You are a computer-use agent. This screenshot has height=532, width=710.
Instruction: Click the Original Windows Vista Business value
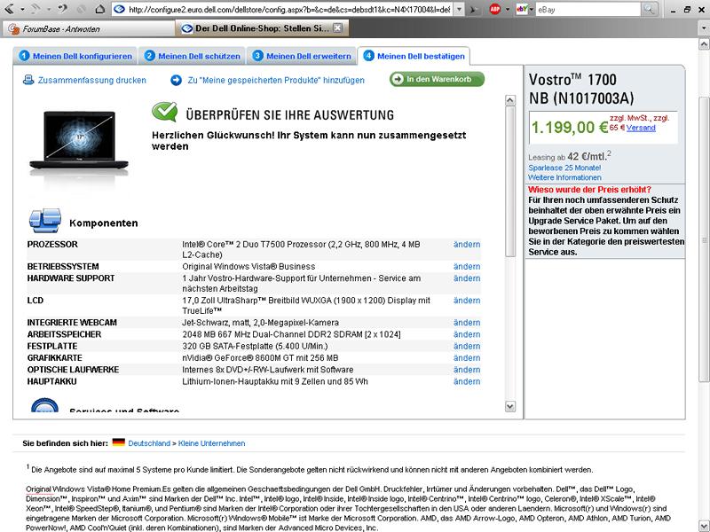[248, 267]
